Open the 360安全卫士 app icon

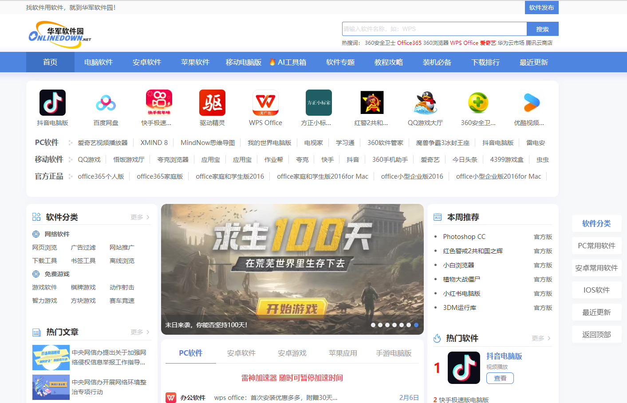pos(478,102)
